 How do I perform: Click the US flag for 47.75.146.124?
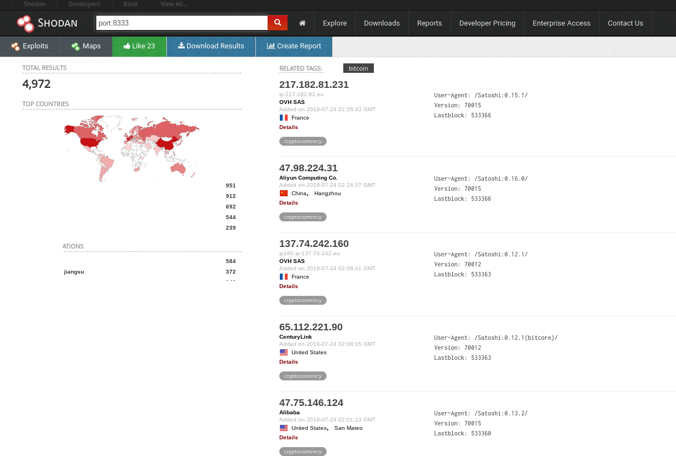pos(284,428)
